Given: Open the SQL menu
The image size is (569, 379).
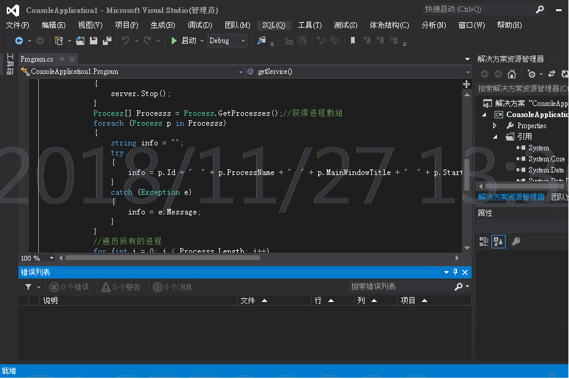Looking at the screenshot, I should [x=273, y=25].
